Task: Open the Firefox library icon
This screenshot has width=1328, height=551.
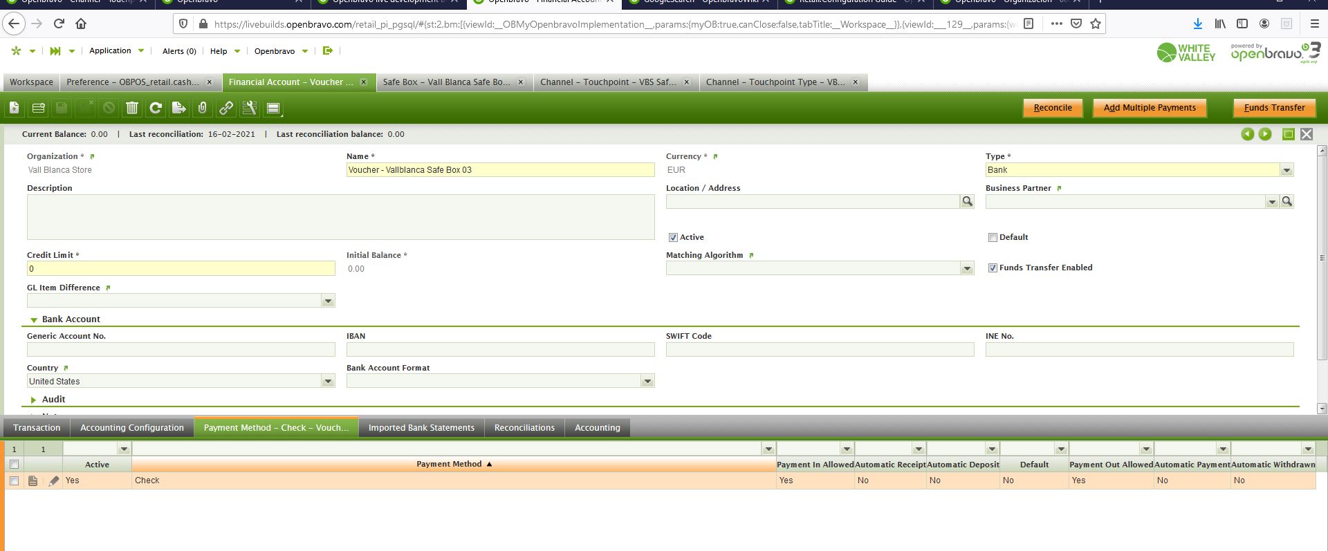Action: click(x=1220, y=24)
